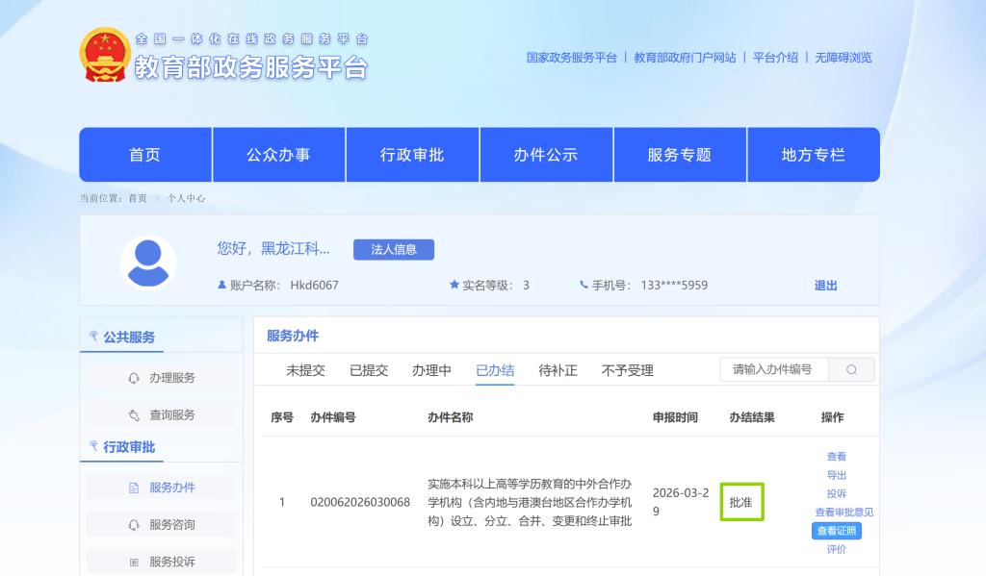The image size is (986, 576).
Task: Click the case name 实施本科以上高等学历教育
Action: [530, 503]
